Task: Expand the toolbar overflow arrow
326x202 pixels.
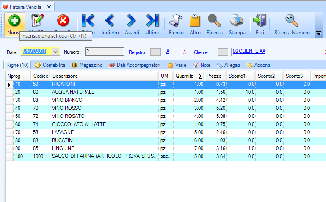Action: coord(319,34)
